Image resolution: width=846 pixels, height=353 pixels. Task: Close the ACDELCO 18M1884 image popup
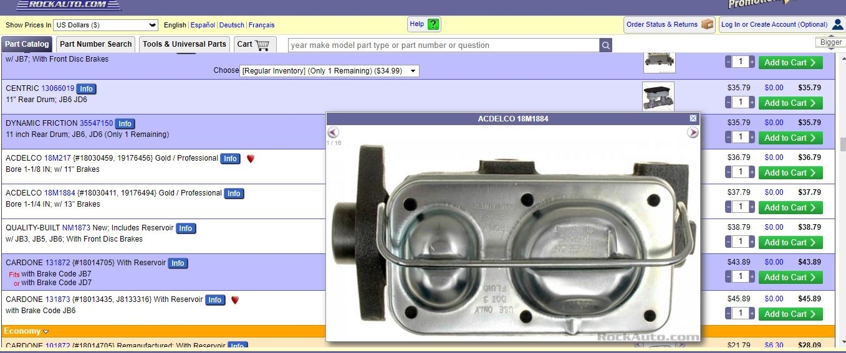point(693,118)
